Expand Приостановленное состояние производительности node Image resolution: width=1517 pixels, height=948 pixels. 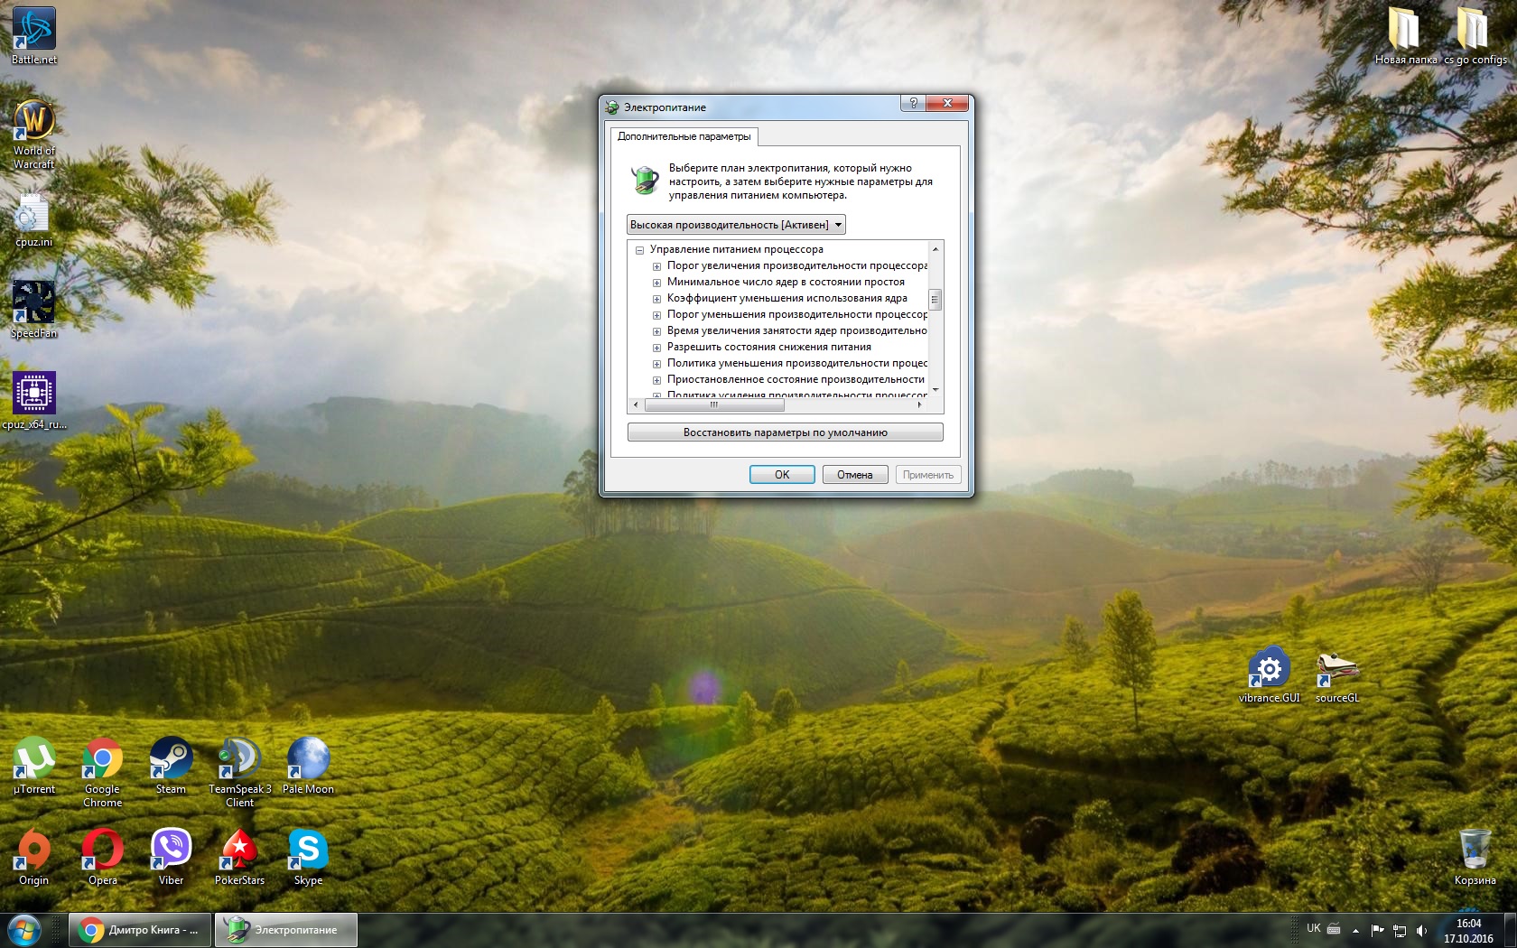[657, 380]
